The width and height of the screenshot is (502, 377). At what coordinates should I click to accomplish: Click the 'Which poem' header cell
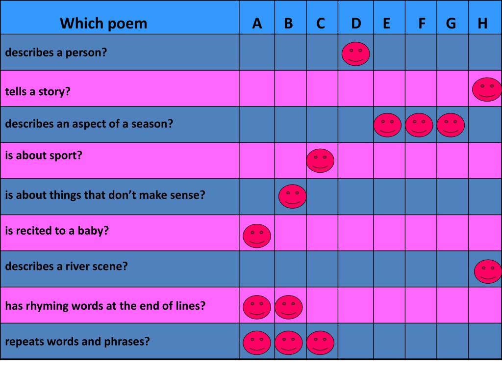coord(120,17)
